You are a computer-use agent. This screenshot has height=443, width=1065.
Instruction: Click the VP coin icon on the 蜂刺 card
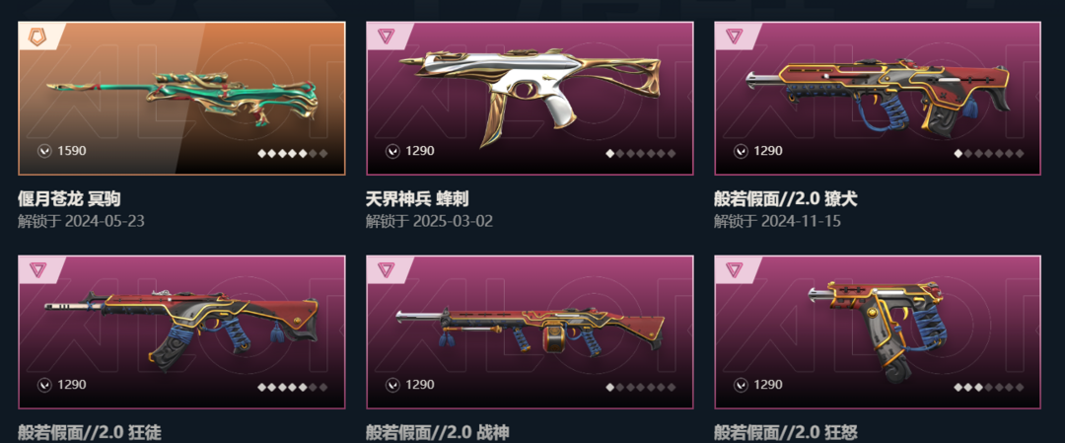pyautogui.click(x=392, y=151)
